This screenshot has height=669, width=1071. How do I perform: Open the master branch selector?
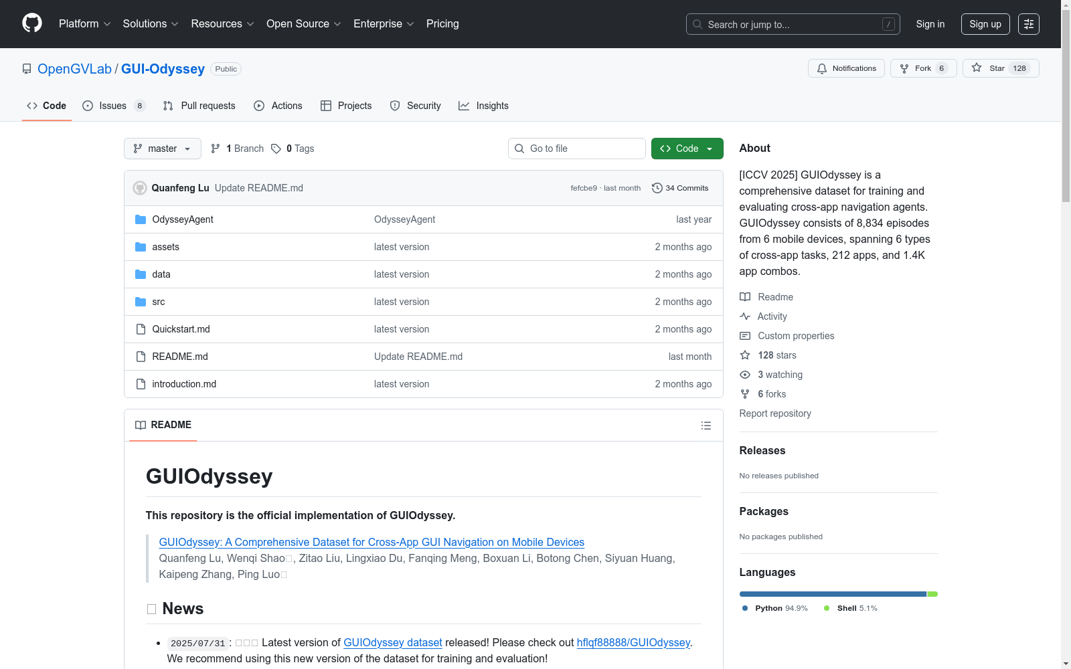[163, 149]
